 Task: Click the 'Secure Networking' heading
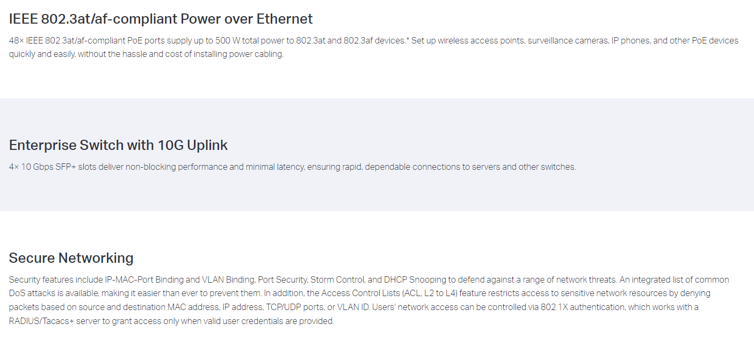(71, 258)
